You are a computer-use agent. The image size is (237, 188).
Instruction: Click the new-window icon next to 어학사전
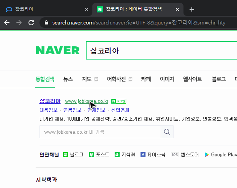(130, 79)
